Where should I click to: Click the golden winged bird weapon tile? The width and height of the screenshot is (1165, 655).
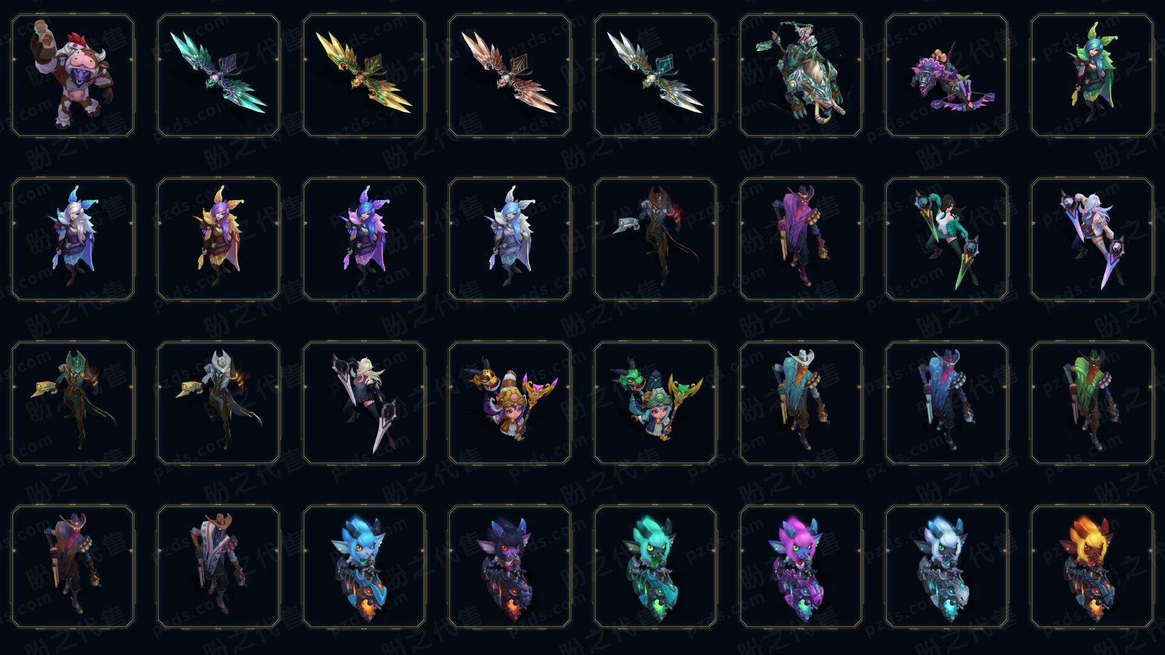click(364, 76)
